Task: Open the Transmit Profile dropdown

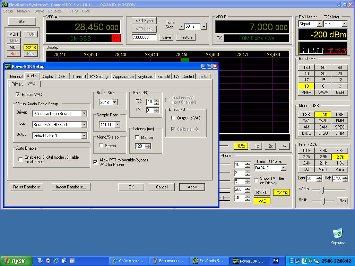Action: [283, 168]
